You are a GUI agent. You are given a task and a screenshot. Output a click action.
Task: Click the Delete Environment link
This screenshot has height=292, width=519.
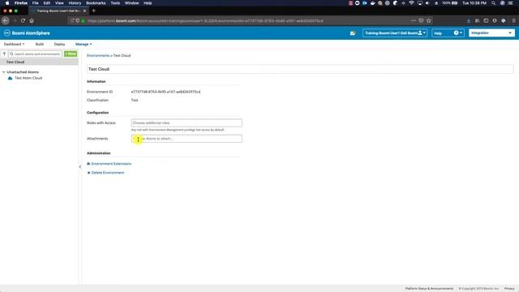click(x=108, y=173)
